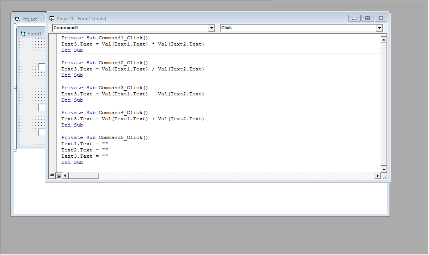429x255 pixels.
Task: Click the multiplication line with '* Val(Text2.Text)'
Action: [133, 44]
